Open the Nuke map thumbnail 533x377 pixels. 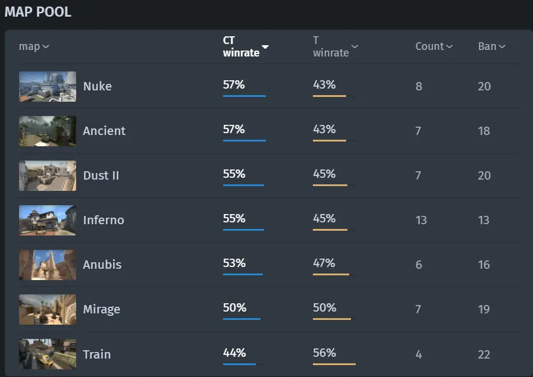pos(48,86)
